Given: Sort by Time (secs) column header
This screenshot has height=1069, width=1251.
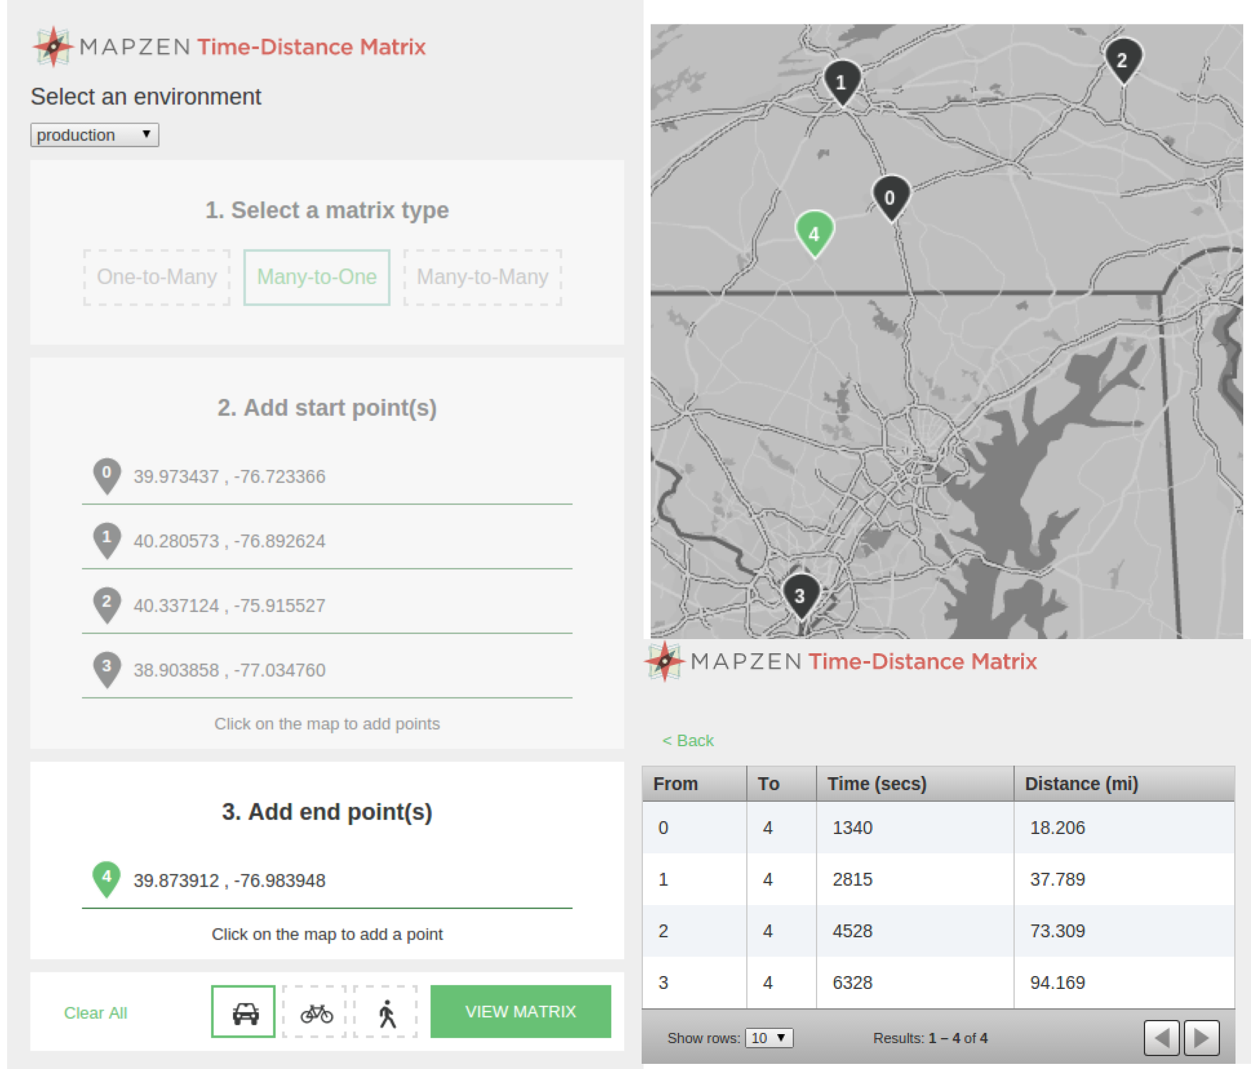Looking at the screenshot, I should point(877,784).
